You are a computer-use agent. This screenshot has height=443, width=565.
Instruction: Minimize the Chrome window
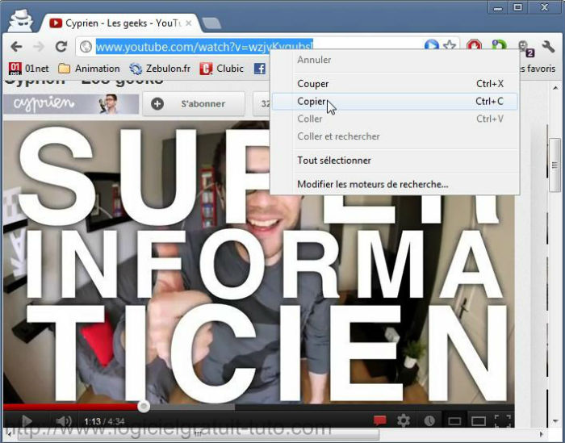pyautogui.click(x=498, y=7)
